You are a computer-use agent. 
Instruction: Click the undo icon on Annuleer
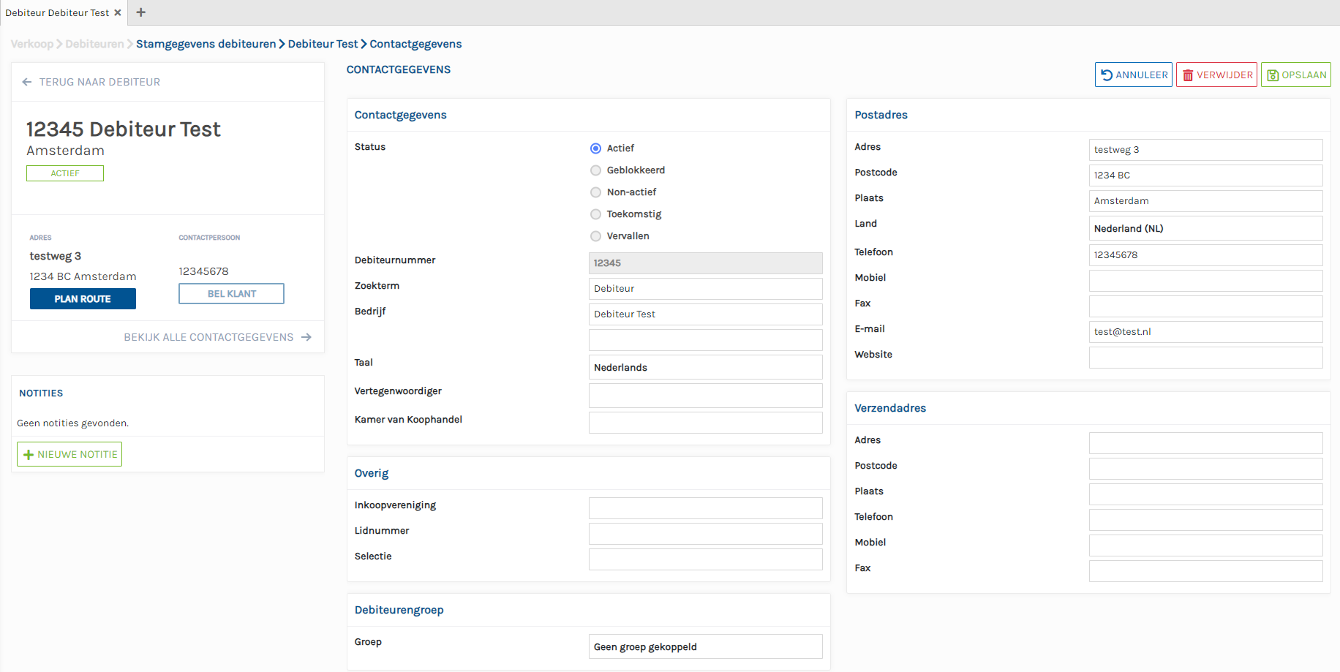point(1107,75)
